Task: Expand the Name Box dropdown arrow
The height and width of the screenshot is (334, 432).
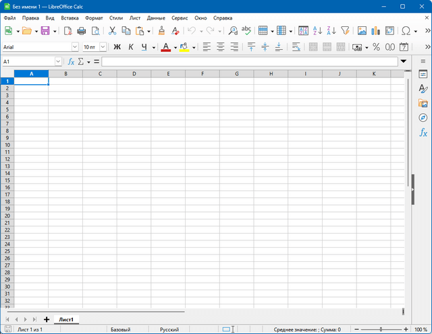Action: pyautogui.click(x=58, y=61)
